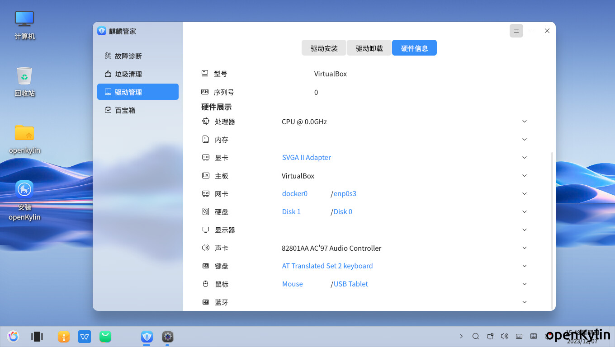The width and height of the screenshot is (615, 347).
Task: Open 故障诊断 in the sidebar
Action: point(128,56)
